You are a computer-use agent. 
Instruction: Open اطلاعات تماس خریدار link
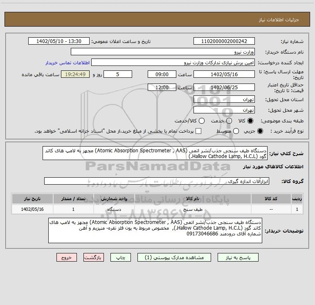67,63
